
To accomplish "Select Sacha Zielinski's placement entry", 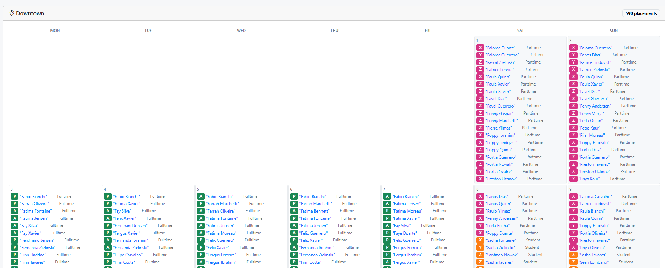I will click(x=500, y=247).
